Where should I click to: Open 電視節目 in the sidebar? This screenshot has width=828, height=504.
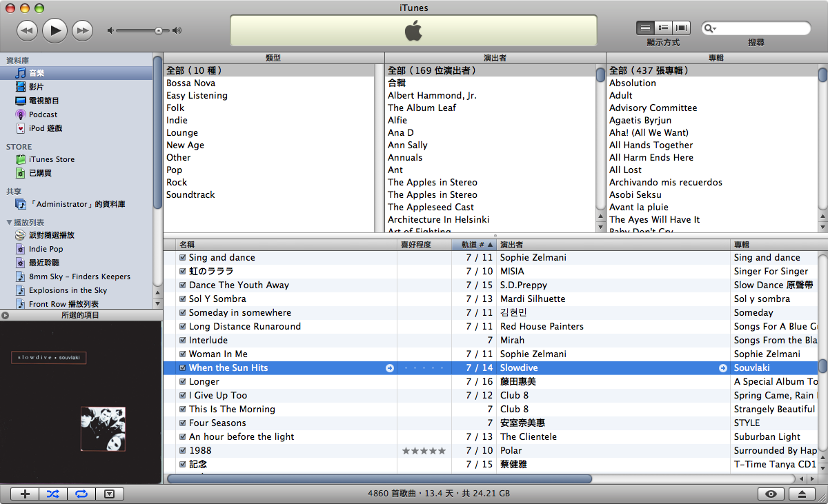pyautogui.click(x=76, y=101)
